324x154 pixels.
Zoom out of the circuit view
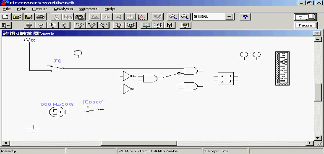173,17
